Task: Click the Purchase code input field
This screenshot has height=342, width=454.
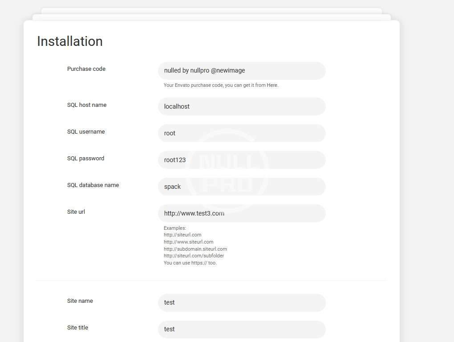Action: click(242, 71)
